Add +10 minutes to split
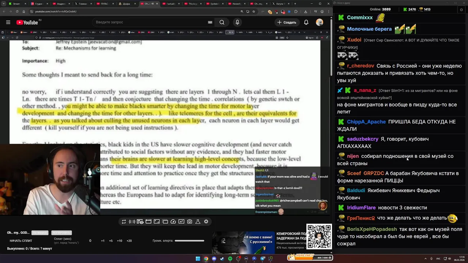The image size is (468, 263). tap(120, 241)
